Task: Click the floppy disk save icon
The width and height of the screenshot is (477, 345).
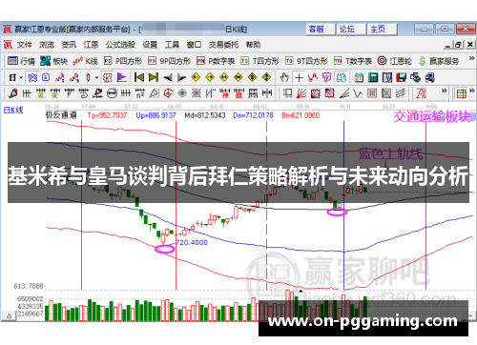Action: coord(402,77)
